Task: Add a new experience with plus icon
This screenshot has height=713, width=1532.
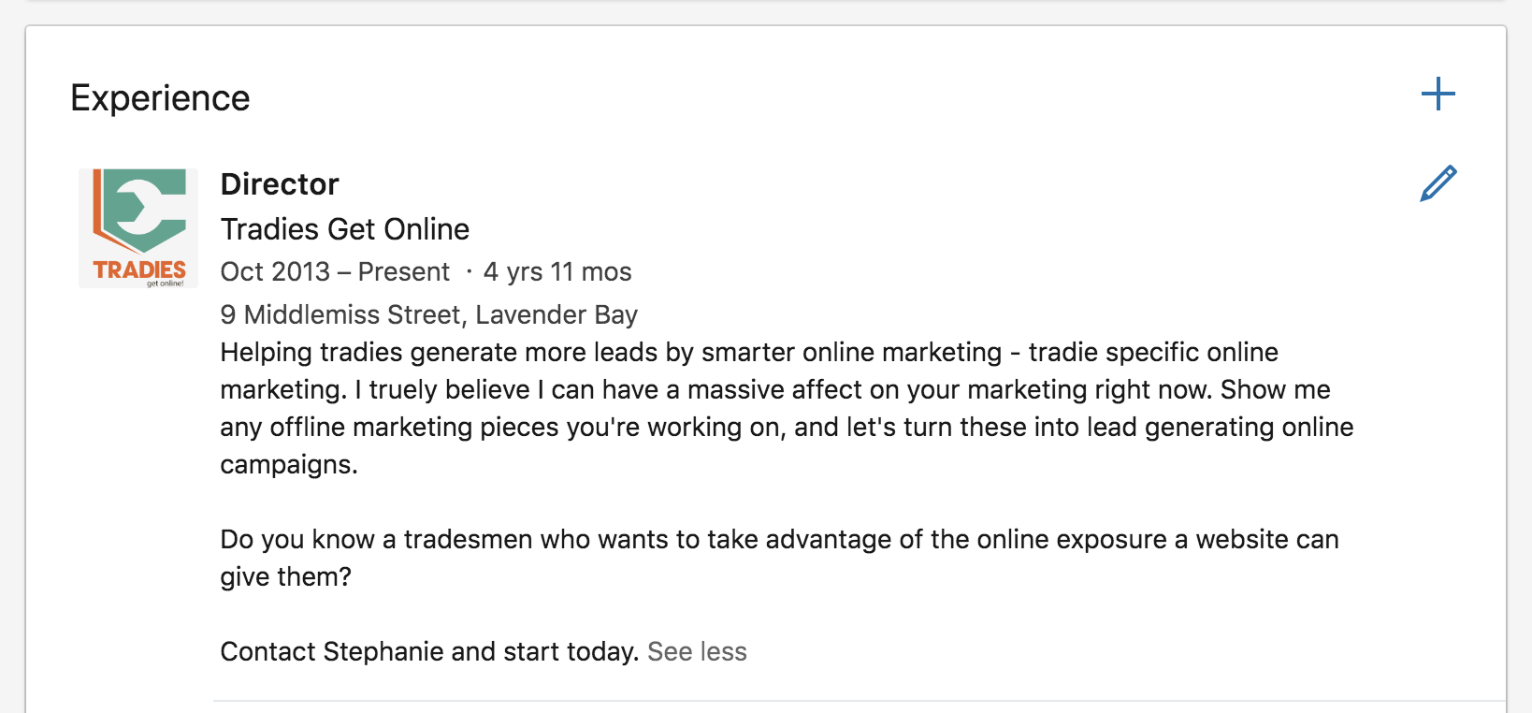Action: pos(1438,94)
